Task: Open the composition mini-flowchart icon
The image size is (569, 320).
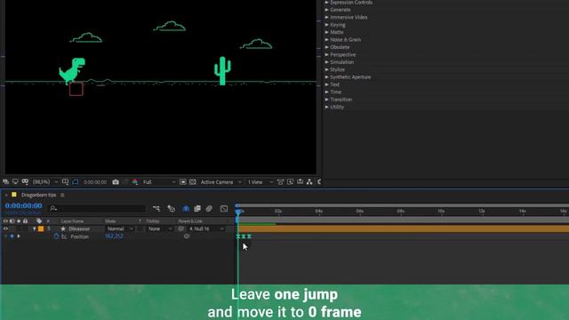Action: (156, 209)
